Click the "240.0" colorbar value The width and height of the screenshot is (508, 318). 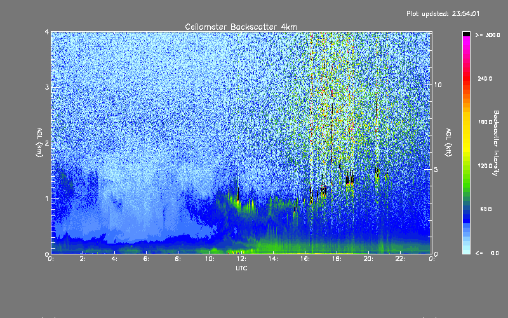point(485,79)
